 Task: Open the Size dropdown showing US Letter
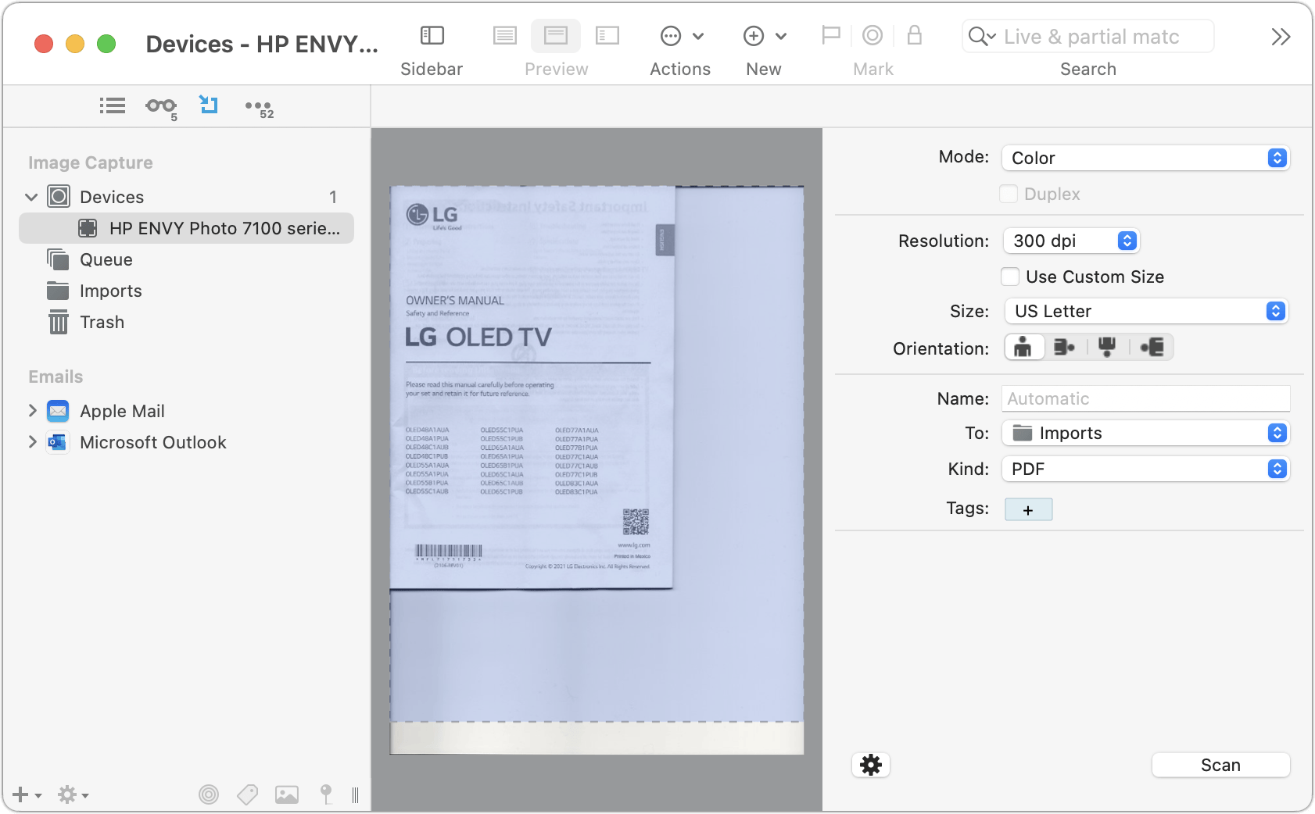[x=1145, y=311]
